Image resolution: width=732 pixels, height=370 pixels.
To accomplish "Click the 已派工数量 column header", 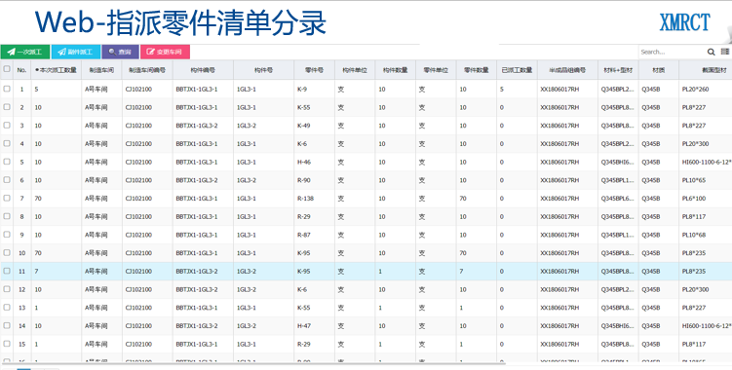I will [x=517, y=70].
